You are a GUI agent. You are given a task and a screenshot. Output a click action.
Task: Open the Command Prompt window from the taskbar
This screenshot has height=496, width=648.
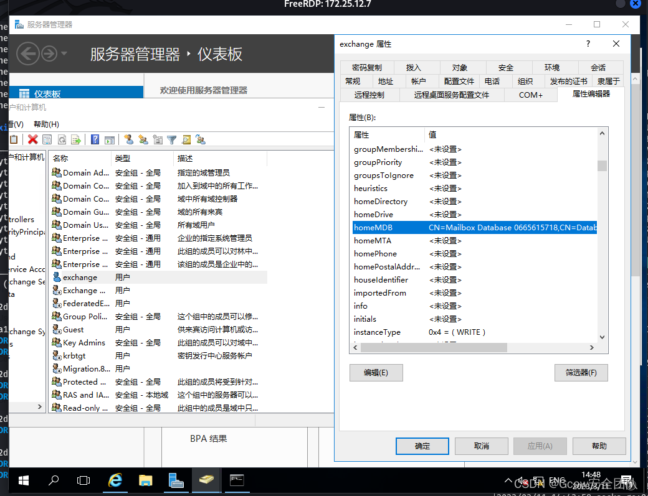[x=237, y=480]
